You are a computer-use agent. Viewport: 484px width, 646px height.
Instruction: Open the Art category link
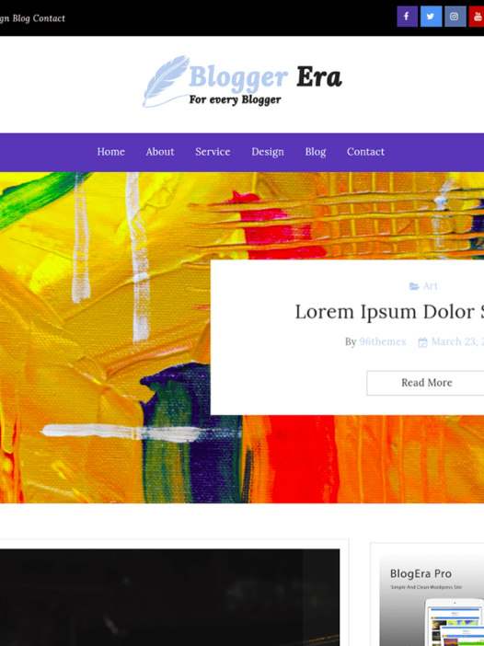click(430, 286)
